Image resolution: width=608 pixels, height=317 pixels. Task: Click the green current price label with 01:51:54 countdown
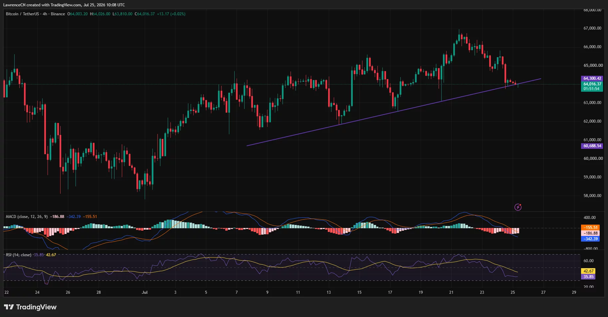(592, 86)
